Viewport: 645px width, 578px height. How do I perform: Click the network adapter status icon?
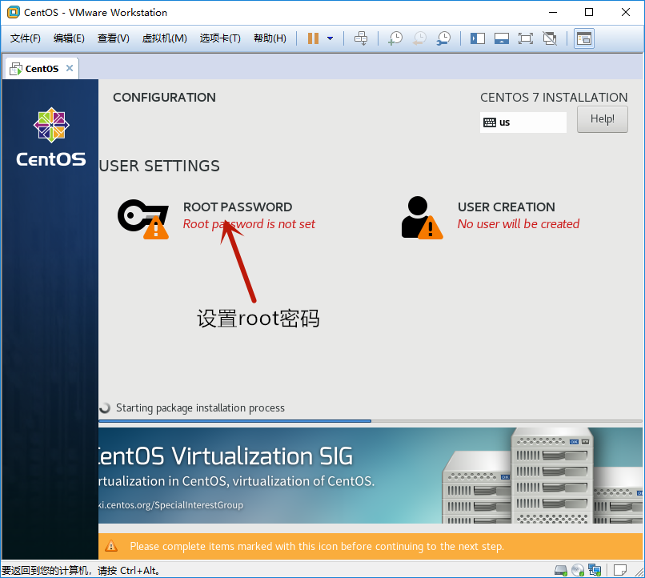(595, 570)
